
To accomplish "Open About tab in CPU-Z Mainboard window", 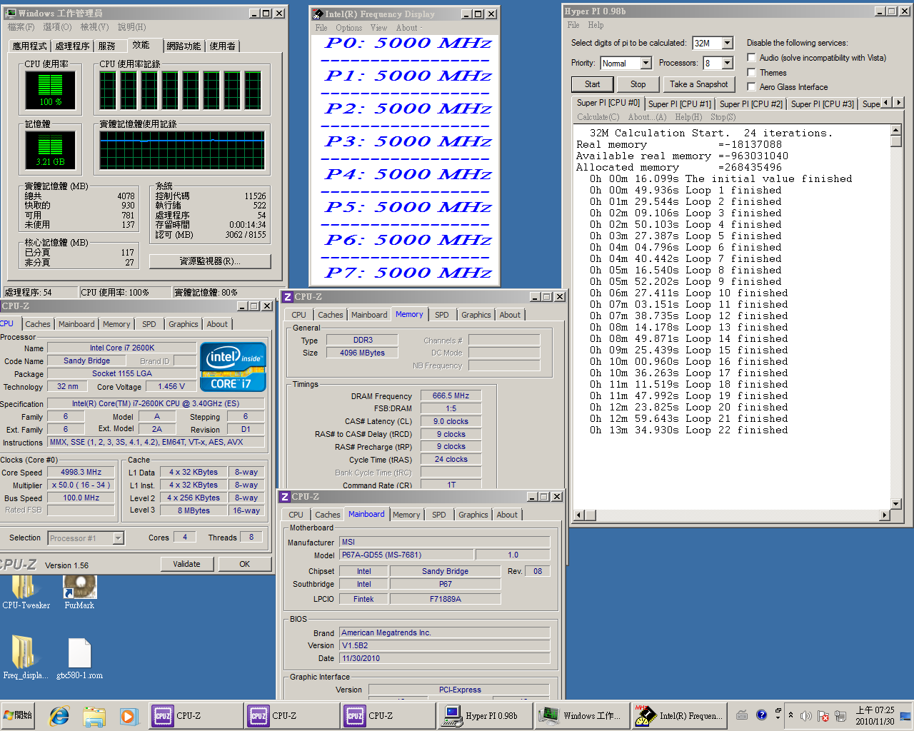I will click(507, 515).
